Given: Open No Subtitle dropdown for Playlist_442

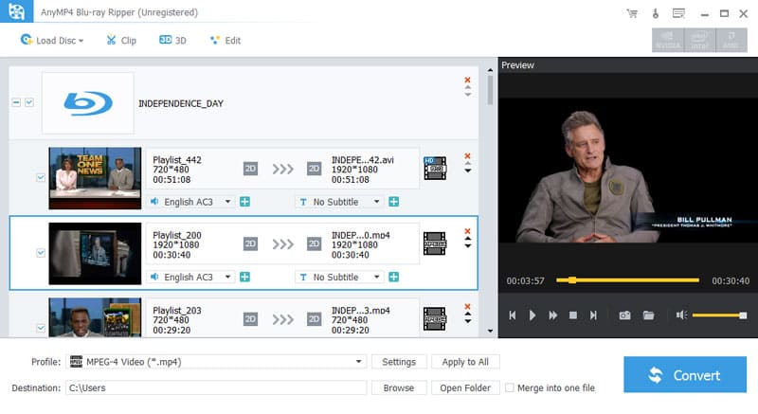Looking at the screenshot, I should tap(339, 202).
